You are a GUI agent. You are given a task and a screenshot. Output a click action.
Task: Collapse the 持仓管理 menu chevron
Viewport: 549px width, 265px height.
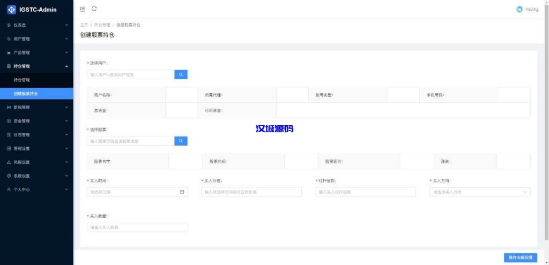pos(66,66)
